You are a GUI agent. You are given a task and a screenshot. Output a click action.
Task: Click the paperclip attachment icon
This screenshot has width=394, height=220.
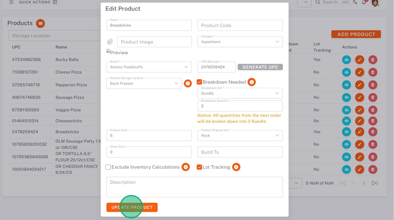coord(110,42)
